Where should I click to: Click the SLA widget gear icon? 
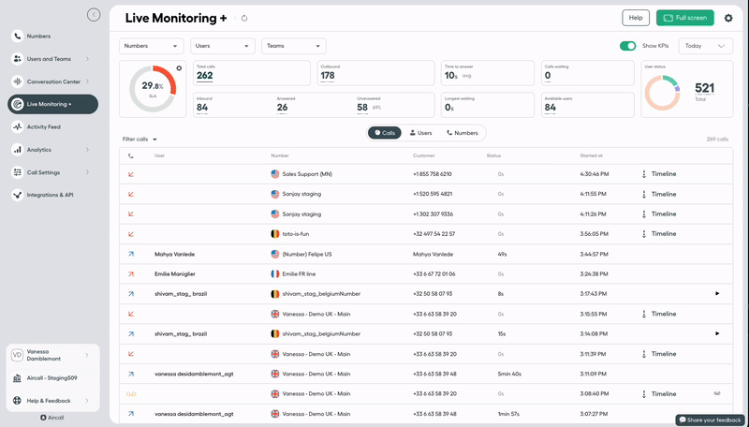tap(179, 68)
